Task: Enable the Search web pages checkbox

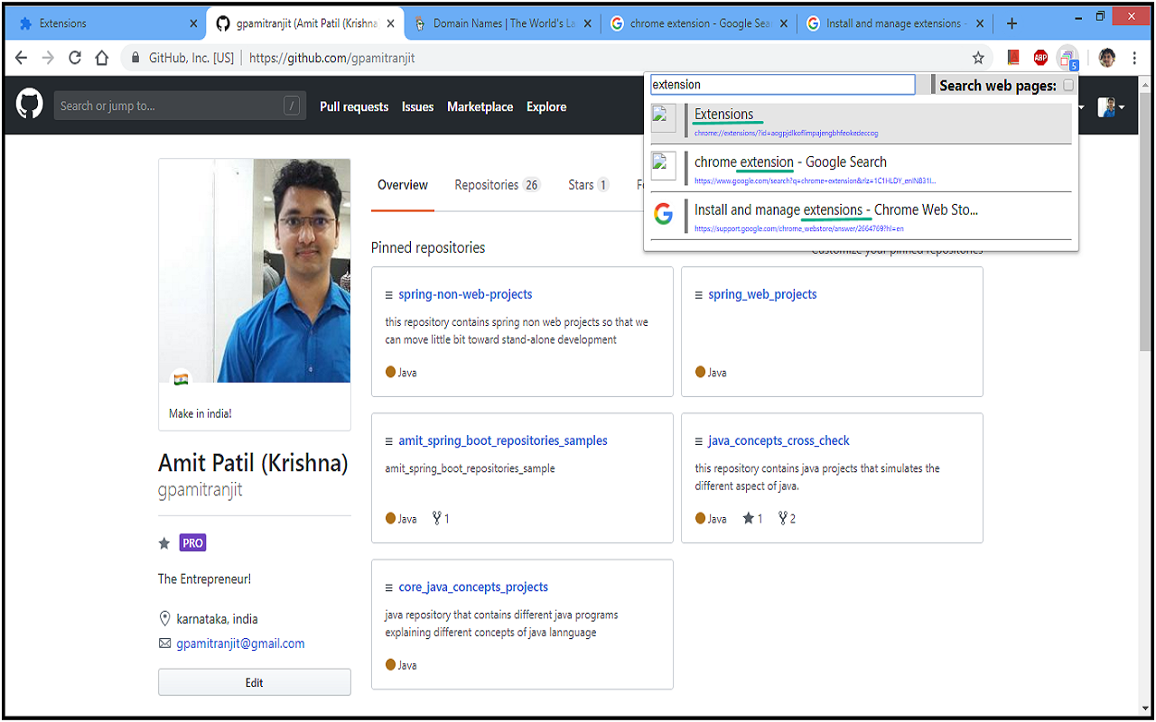Action: coord(1069,85)
